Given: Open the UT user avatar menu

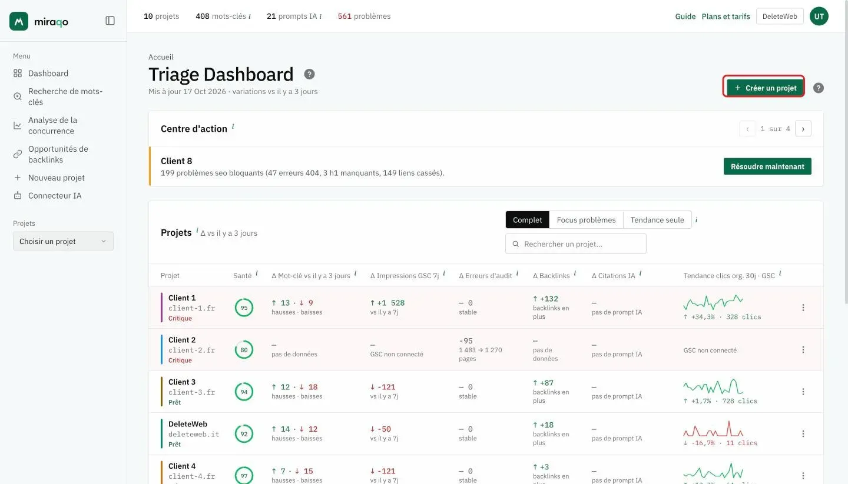Looking at the screenshot, I should tap(819, 16).
